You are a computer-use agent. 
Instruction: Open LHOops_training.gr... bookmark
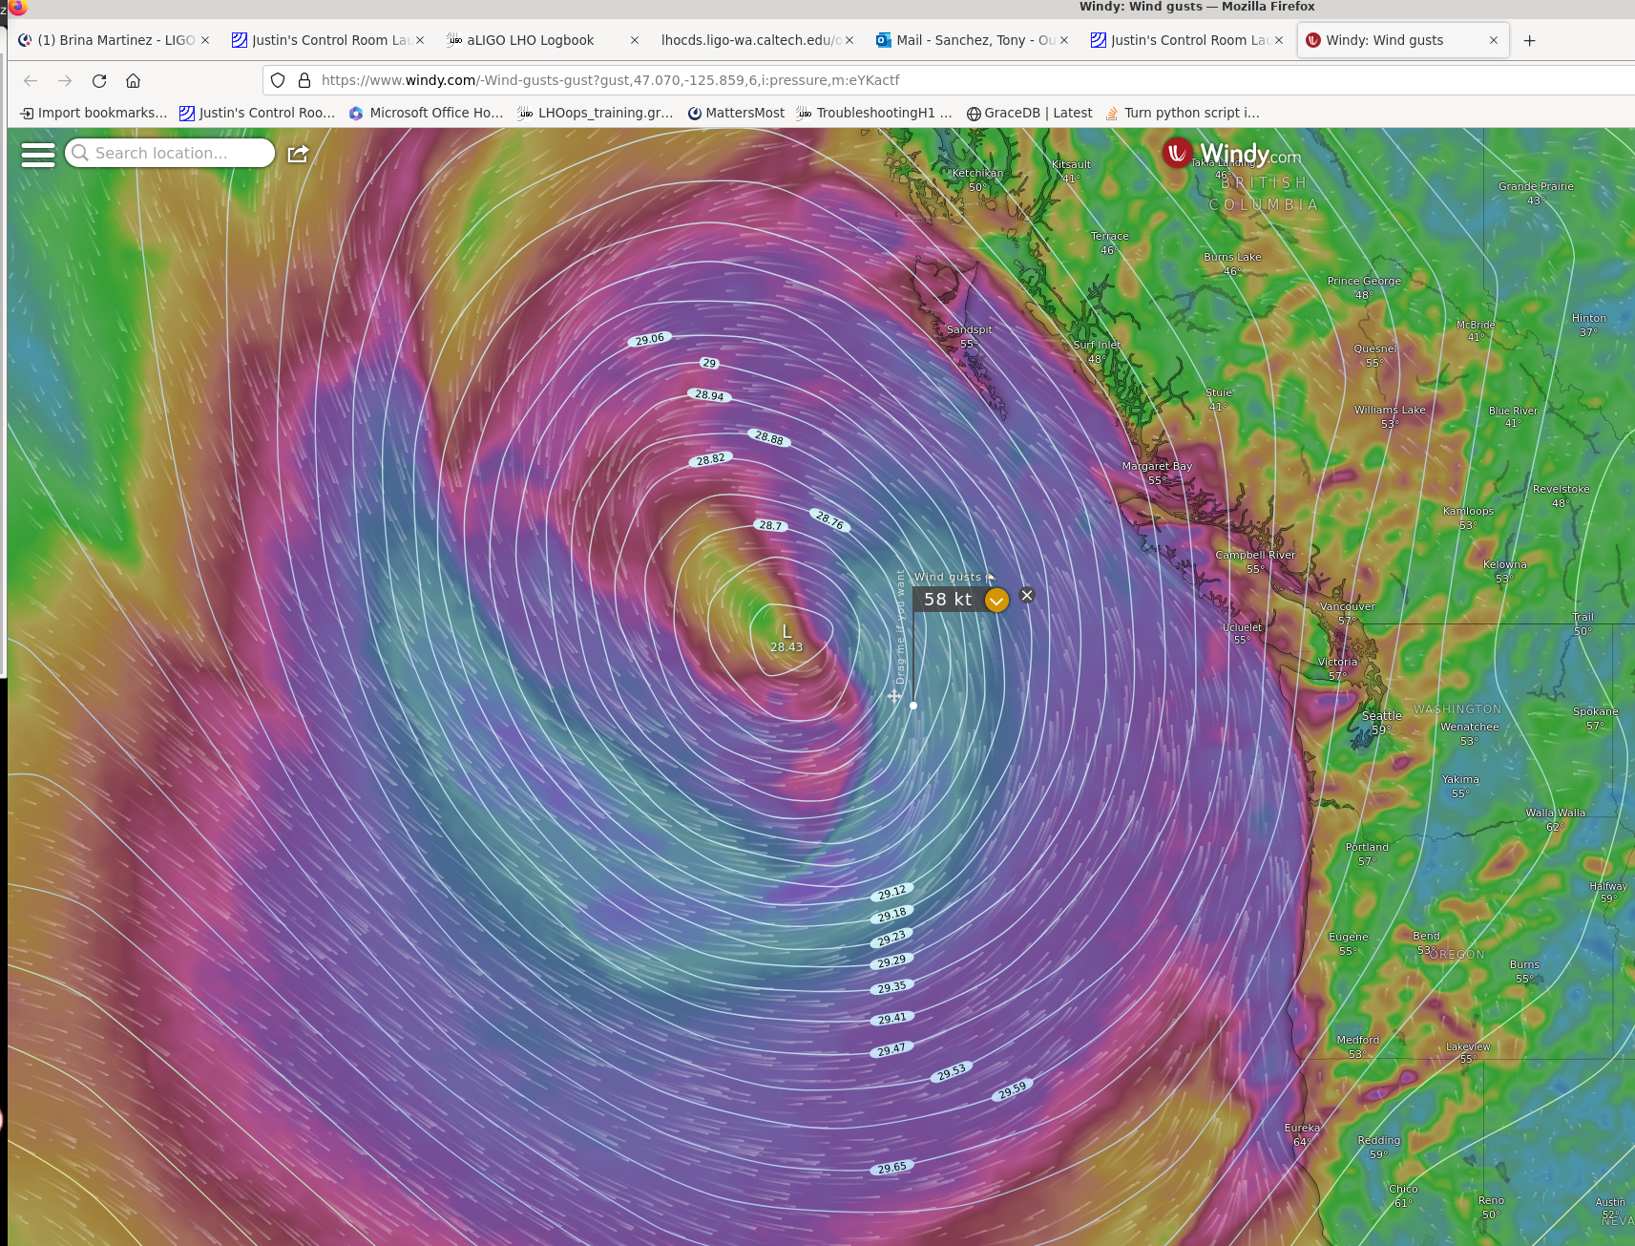coord(596,113)
